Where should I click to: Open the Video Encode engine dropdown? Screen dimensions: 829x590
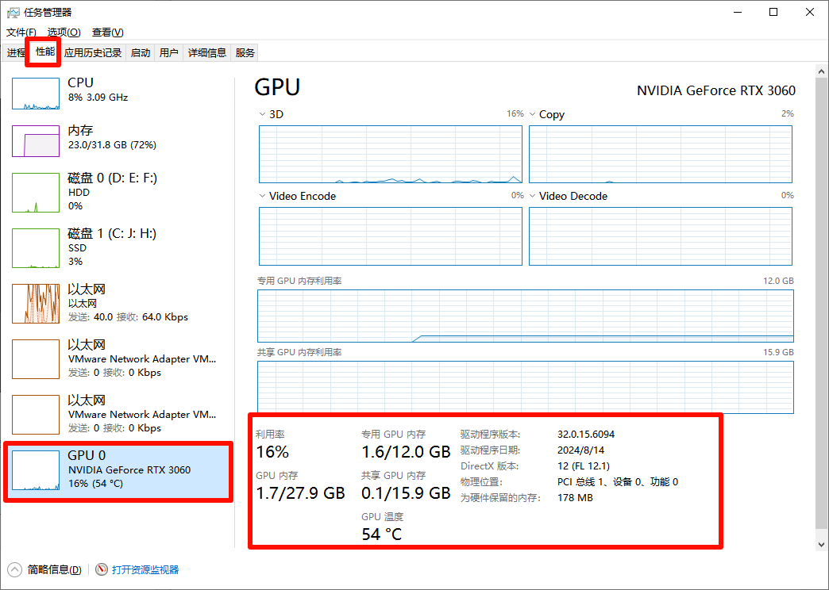tap(262, 196)
